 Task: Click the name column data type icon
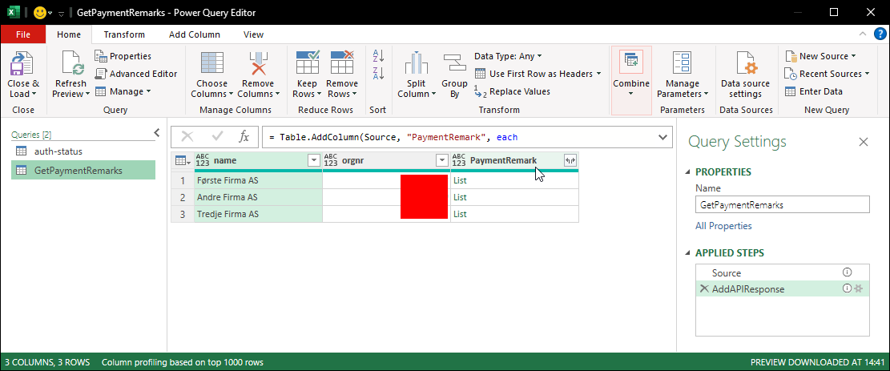click(x=203, y=161)
